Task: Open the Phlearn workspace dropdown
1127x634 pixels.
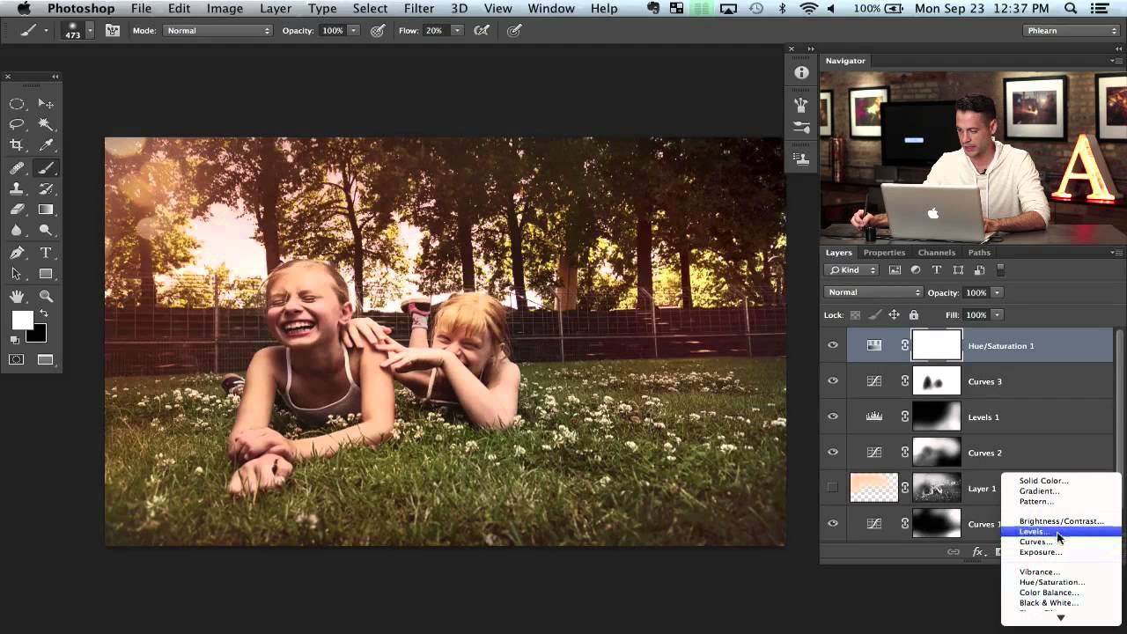Action: coord(1072,30)
